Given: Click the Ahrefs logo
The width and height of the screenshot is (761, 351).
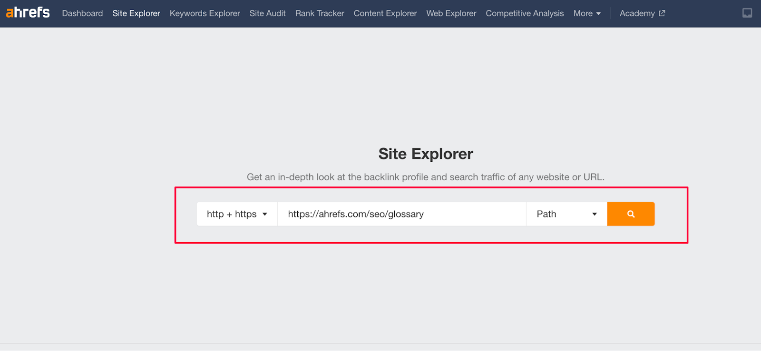Looking at the screenshot, I should tap(28, 12).
